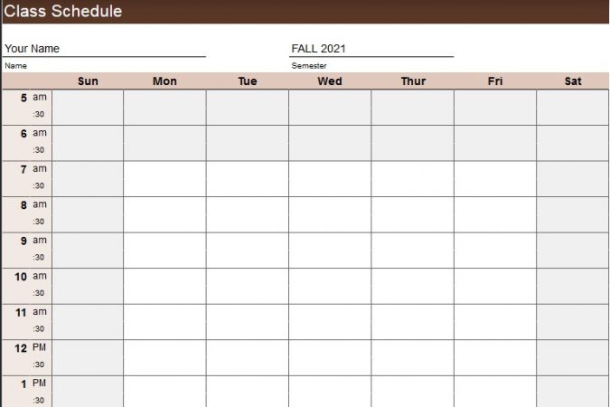Select the Thur column header
Viewport: 610px width, 407px height.
point(413,81)
